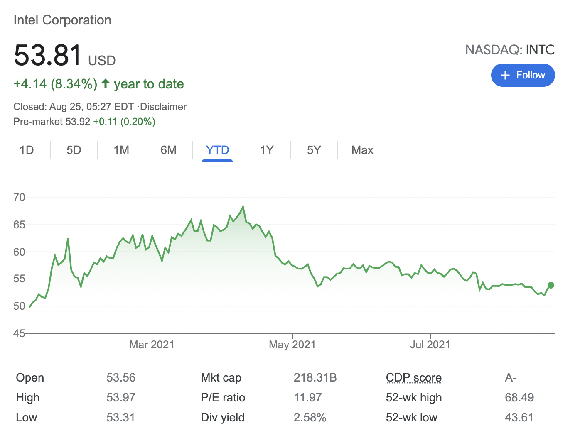Click the Jul 2021 axis label
The image size is (580, 438).
pyautogui.click(x=430, y=345)
